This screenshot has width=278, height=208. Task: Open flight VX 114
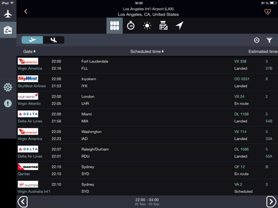[240, 132]
